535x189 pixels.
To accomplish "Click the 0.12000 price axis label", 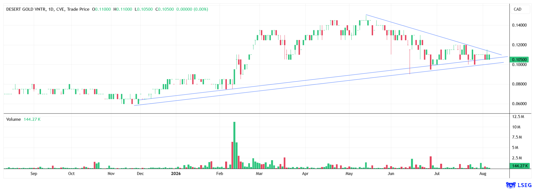I will 519,45.
